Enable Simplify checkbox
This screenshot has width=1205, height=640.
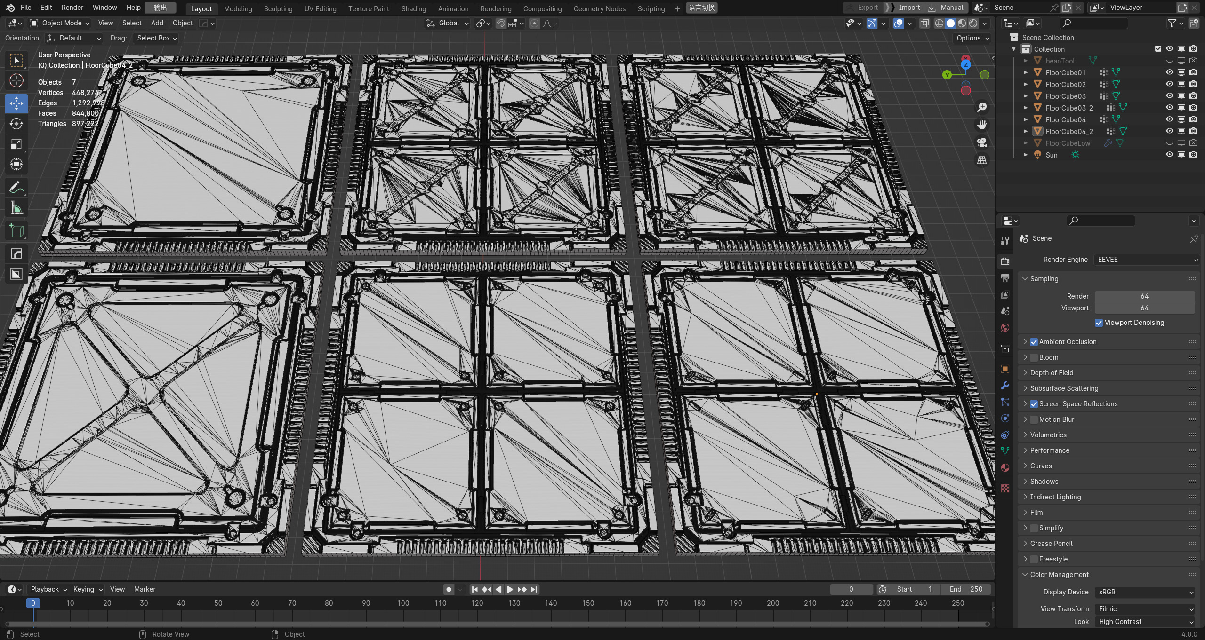pos(1034,528)
